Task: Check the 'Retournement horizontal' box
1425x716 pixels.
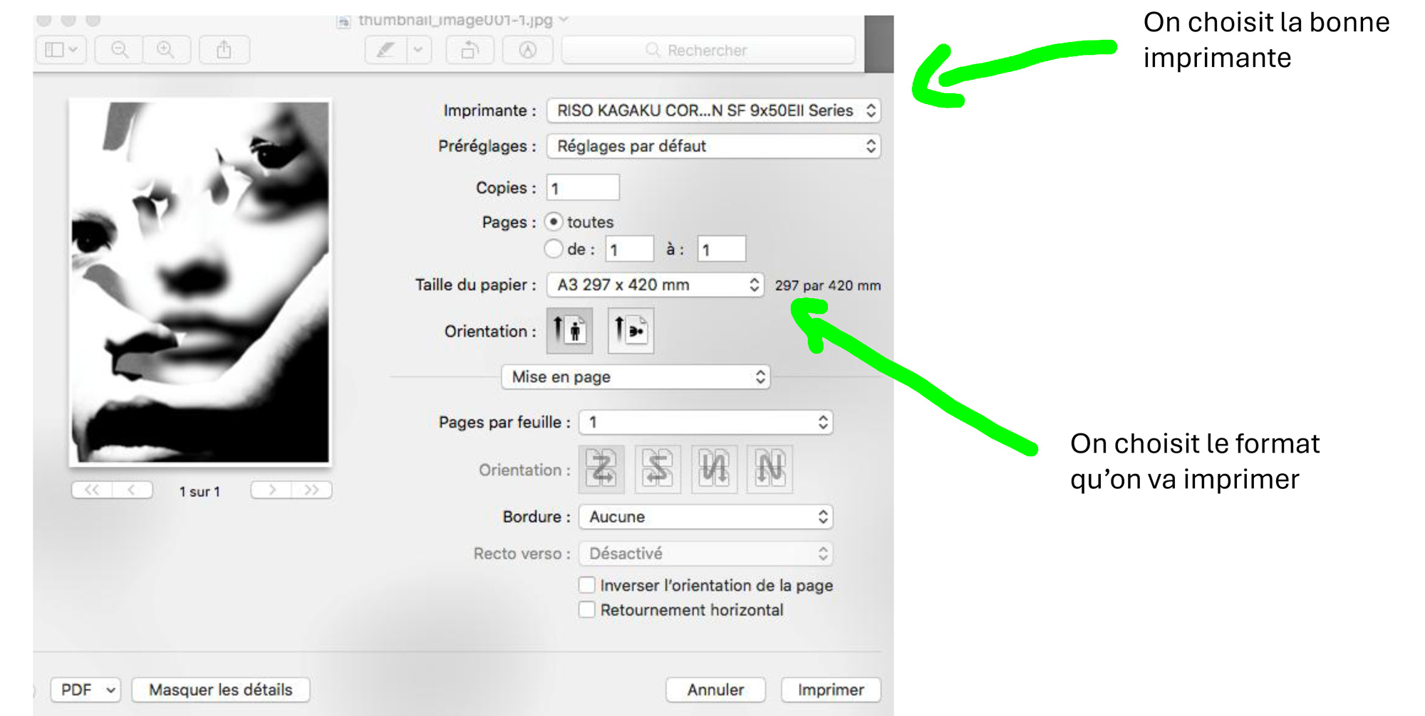Action: click(587, 610)
